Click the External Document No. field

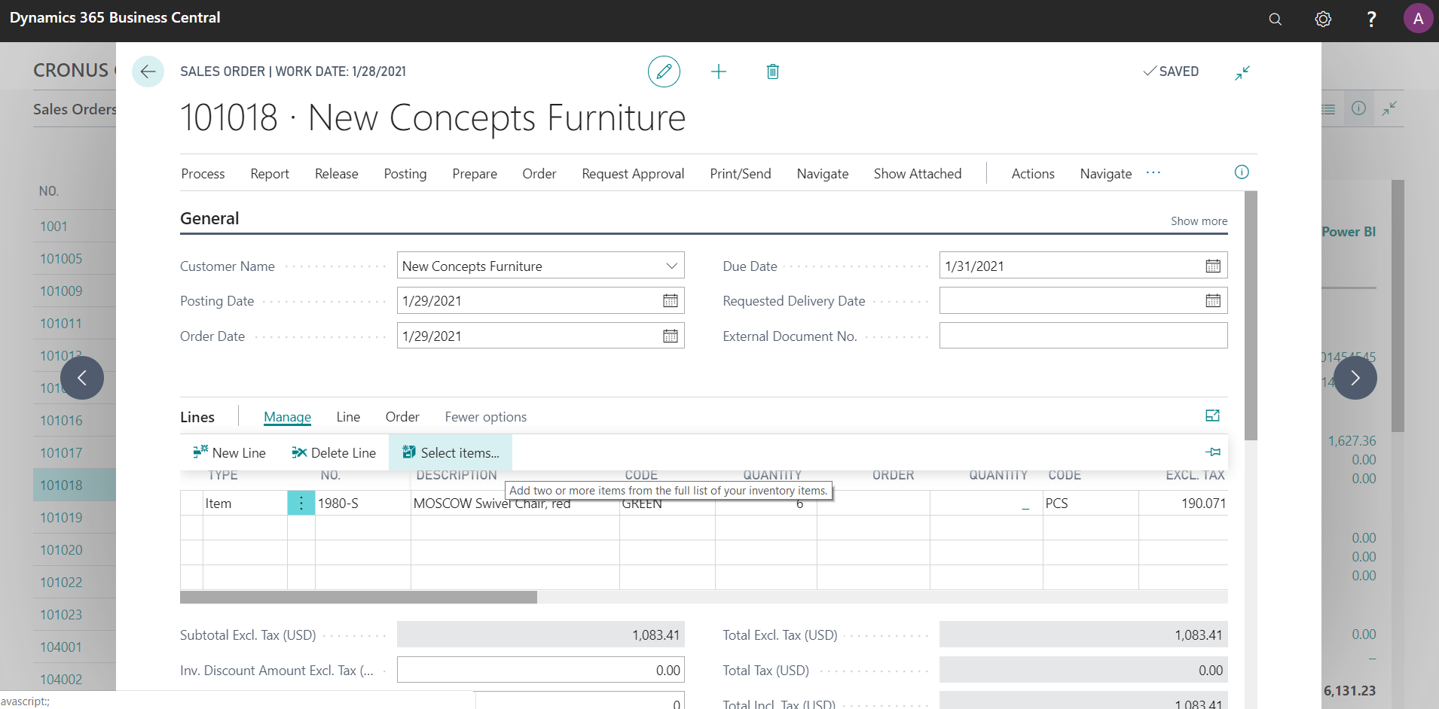(1083, 336)
